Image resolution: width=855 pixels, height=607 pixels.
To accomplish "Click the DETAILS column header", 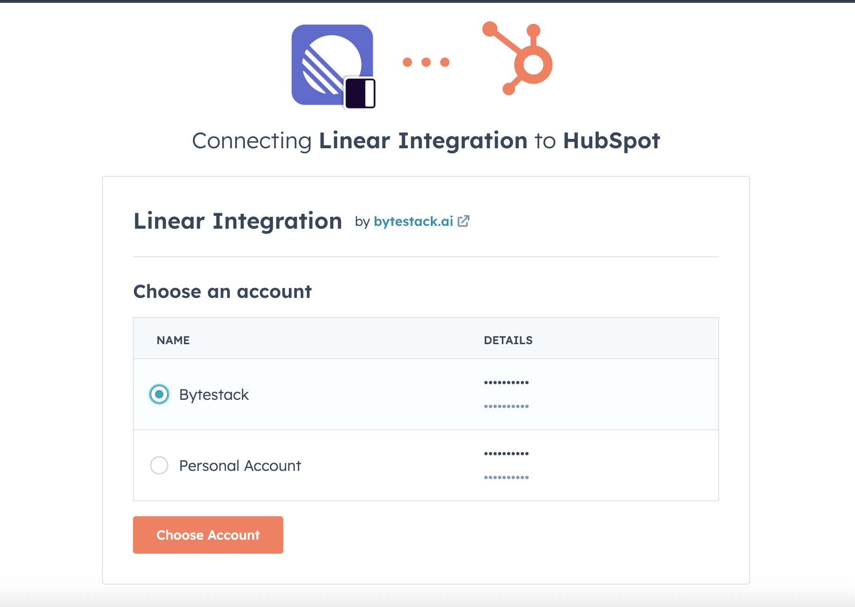I will click(508, 340).
